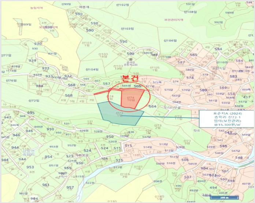Click the 508전 parcel label
The height and width of the screenshot is (203, 255).
(x=158, y=181)
